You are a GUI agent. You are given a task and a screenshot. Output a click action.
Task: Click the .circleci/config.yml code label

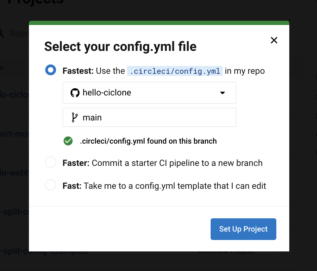(175, 71)
